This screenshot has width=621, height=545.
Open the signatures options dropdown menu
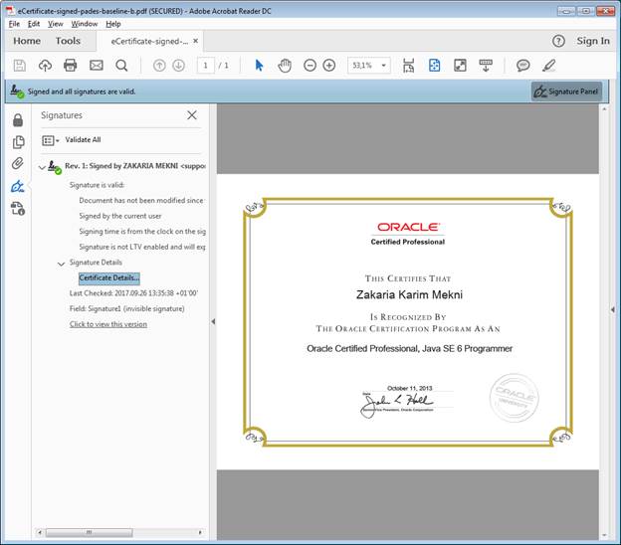click(x=51, y=140)
